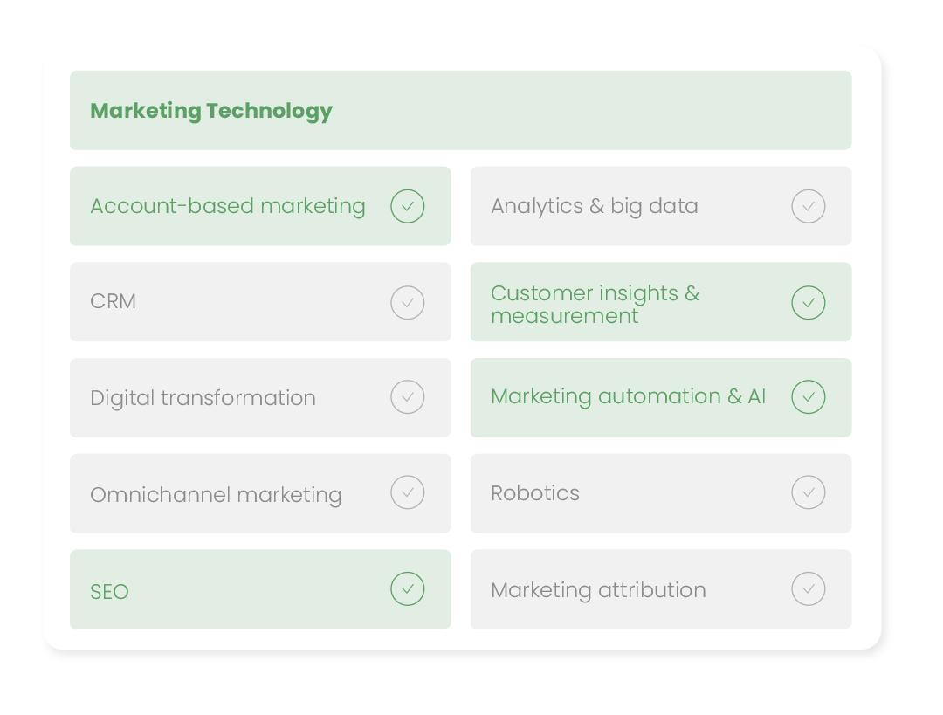Select the Marketing Technology heading text
The width and height of the screenshot is (943, 715).
click(211, 111)
